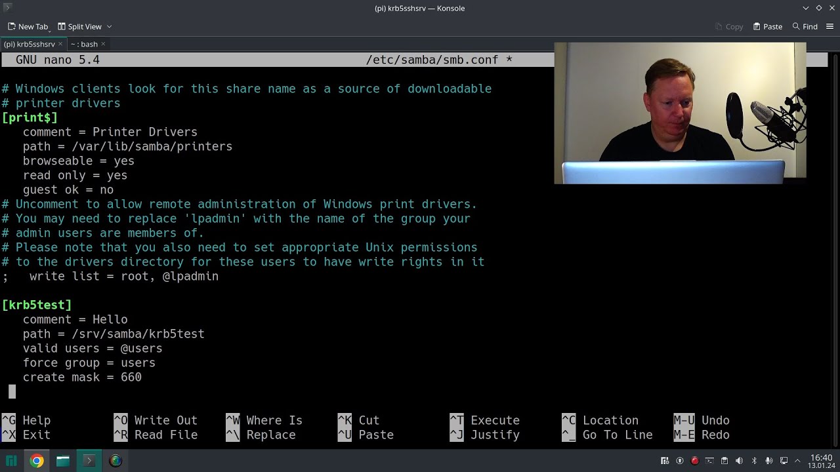Click the 'comment = Printer Drivers' line
Image resolution: width=840 pixels, height=472 pixels.
[x=110, y=132]
